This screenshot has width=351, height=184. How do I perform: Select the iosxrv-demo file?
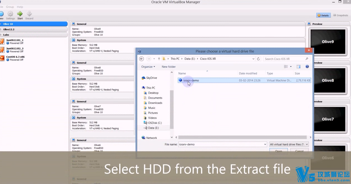(x=244, y=80)
